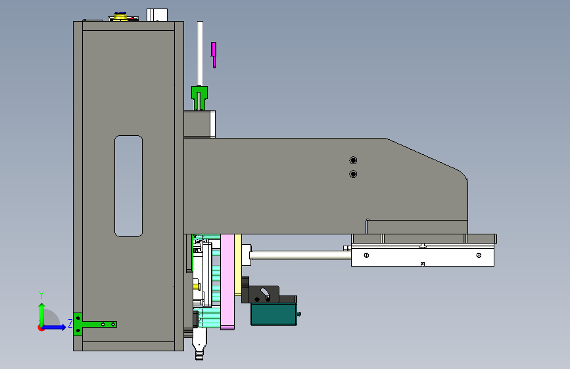Select the yellow fitting on top of the cabinet

[120, 16]
